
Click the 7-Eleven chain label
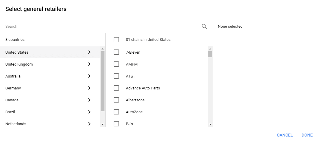click(x=133, y=52)
